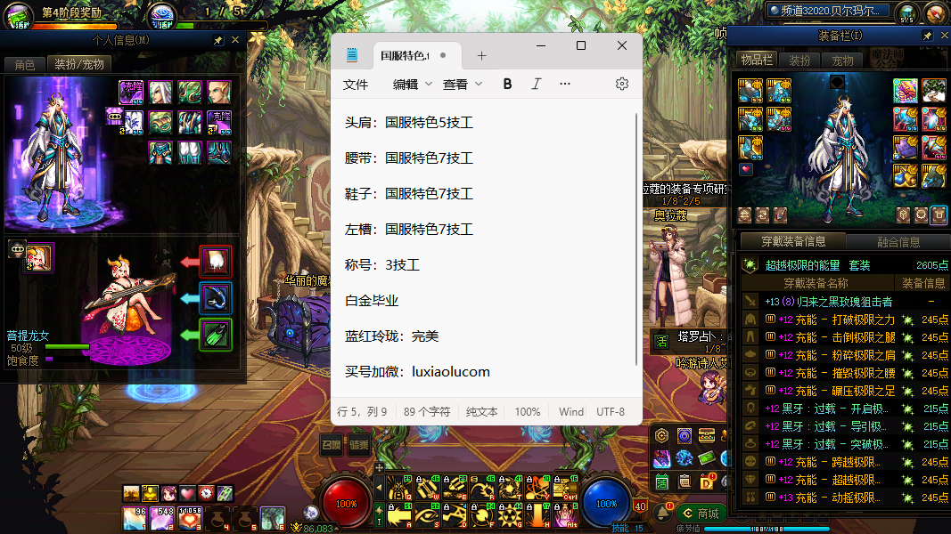Expand the 查看 dropdown menu
951x534 pixels.
pos(462,84)
